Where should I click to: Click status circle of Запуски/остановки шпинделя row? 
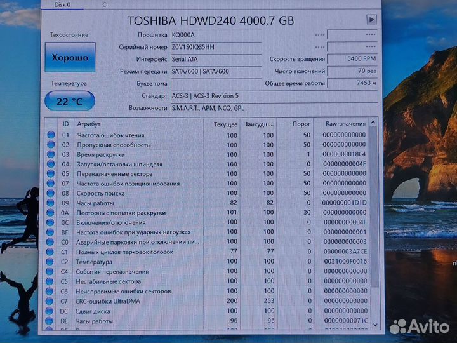point(51,164)
